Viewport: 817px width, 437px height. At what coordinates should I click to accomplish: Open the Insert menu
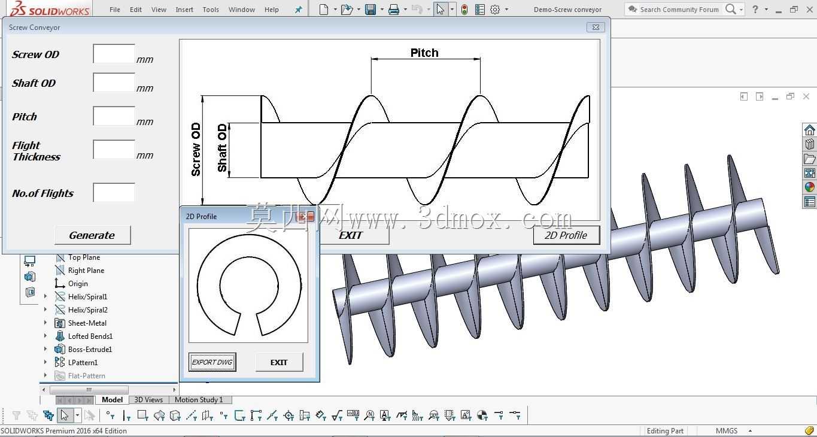pos(184,10)
